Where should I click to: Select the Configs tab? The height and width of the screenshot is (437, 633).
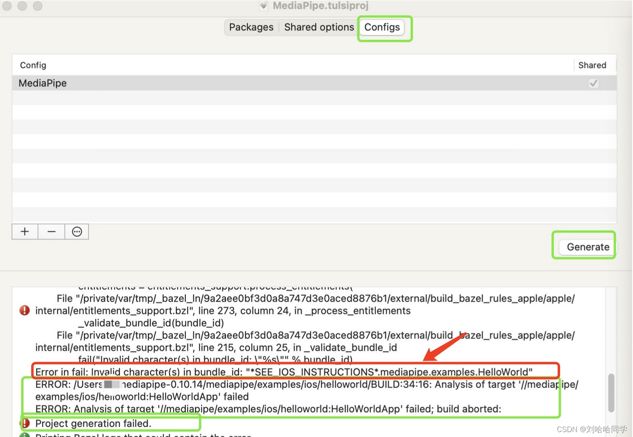[382, 27]
